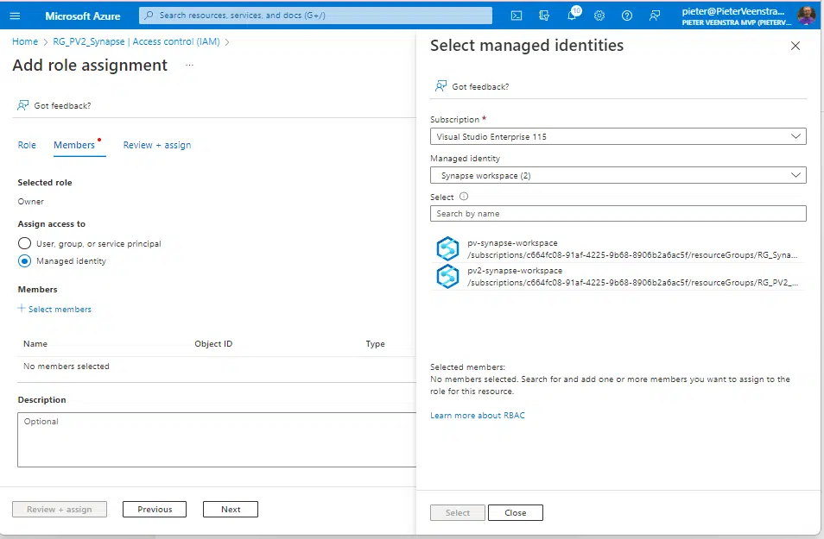Screen dimensions: 824x539
Task: Focus the Search by name field
Action: click(x=618, y=214)
